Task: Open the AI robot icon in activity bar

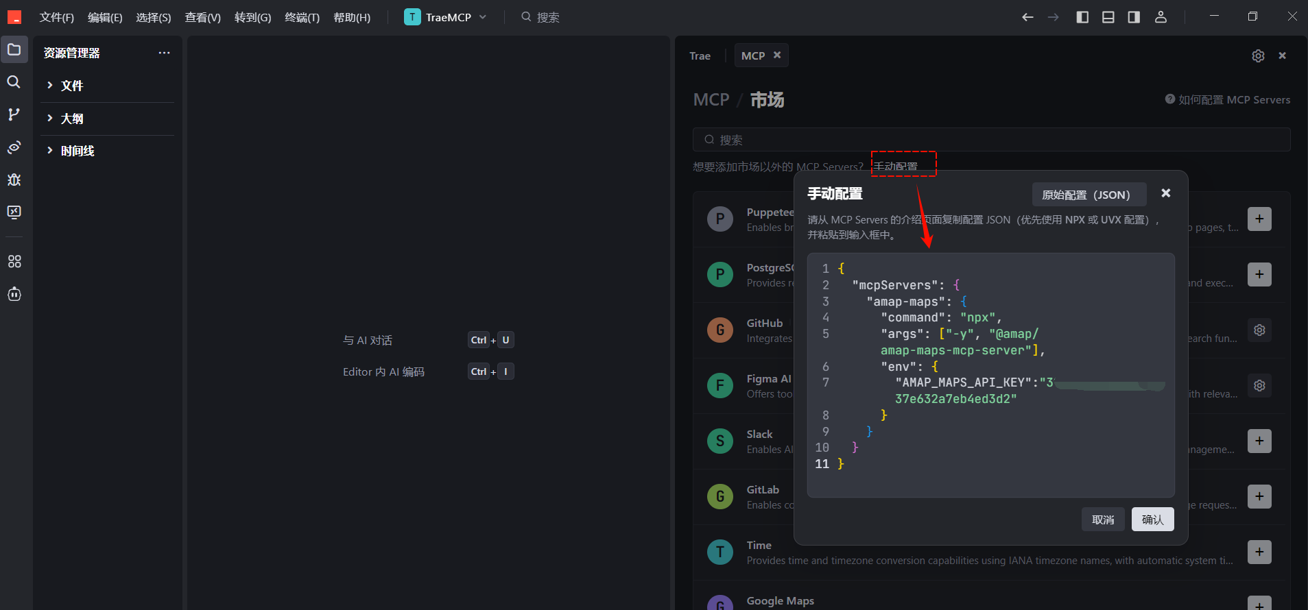Action: [14, 294]
